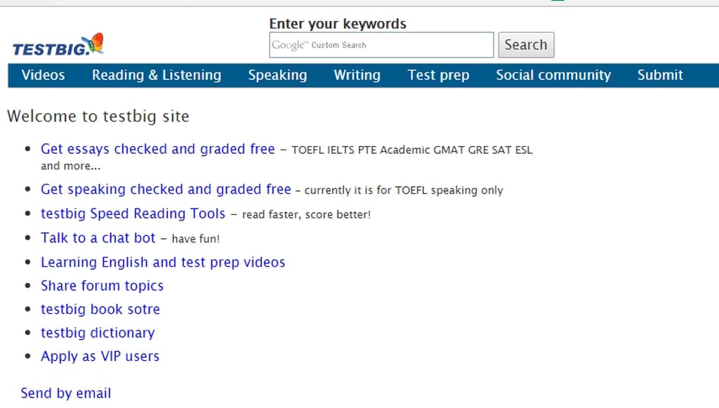Viewport: 719px width, 408px height.
Task: Open the Videos menu
Action: tap(43, 75)
